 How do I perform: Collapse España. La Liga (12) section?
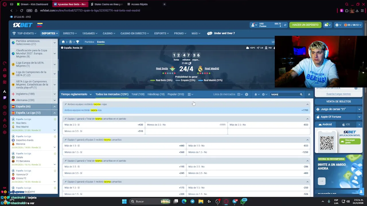tap(54, 113)
